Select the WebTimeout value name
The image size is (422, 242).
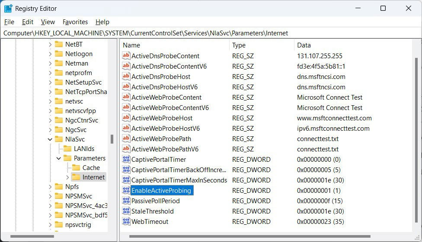[150, 222]
